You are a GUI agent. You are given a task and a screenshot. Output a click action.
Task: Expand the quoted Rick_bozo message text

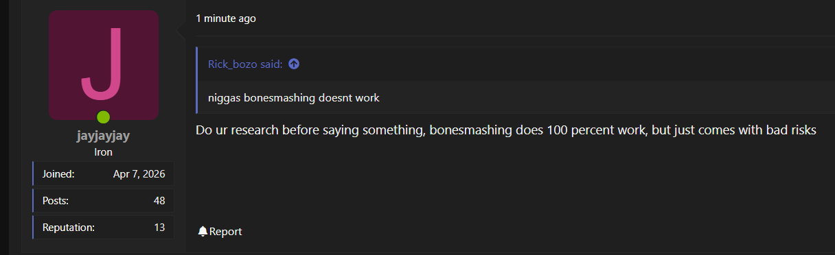294,97
